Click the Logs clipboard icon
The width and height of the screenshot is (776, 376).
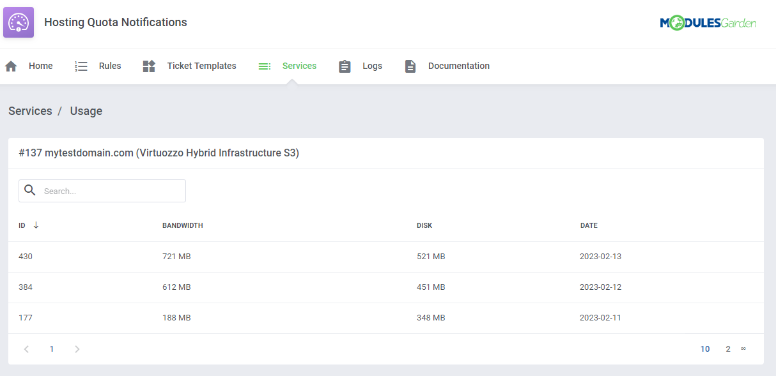(345, 66)
